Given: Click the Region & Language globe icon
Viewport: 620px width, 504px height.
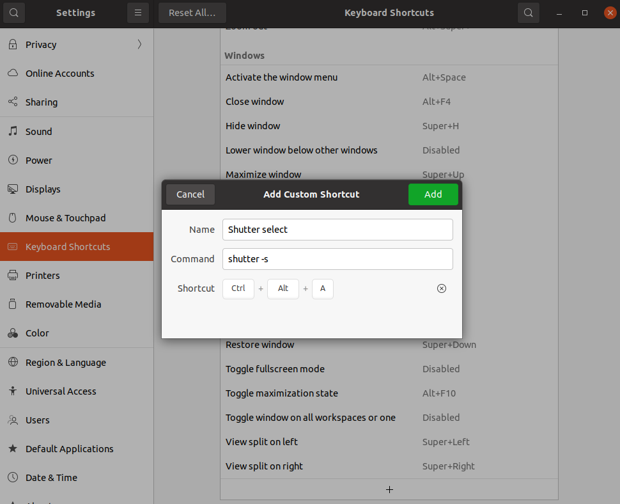Looking at the screenshot, I should pos(13,362).
